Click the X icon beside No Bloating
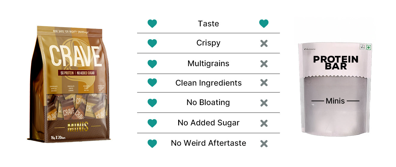 [x=264, y=103]
